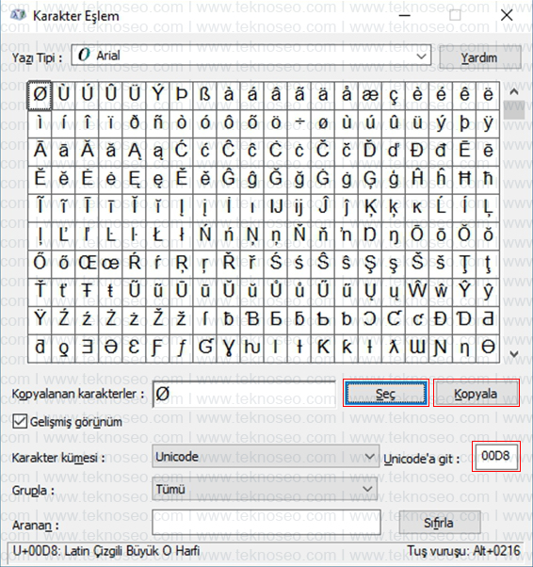533x567 pixels.
Task: Pick the Ħ capital H stroke
Action: tap(464, 179)
